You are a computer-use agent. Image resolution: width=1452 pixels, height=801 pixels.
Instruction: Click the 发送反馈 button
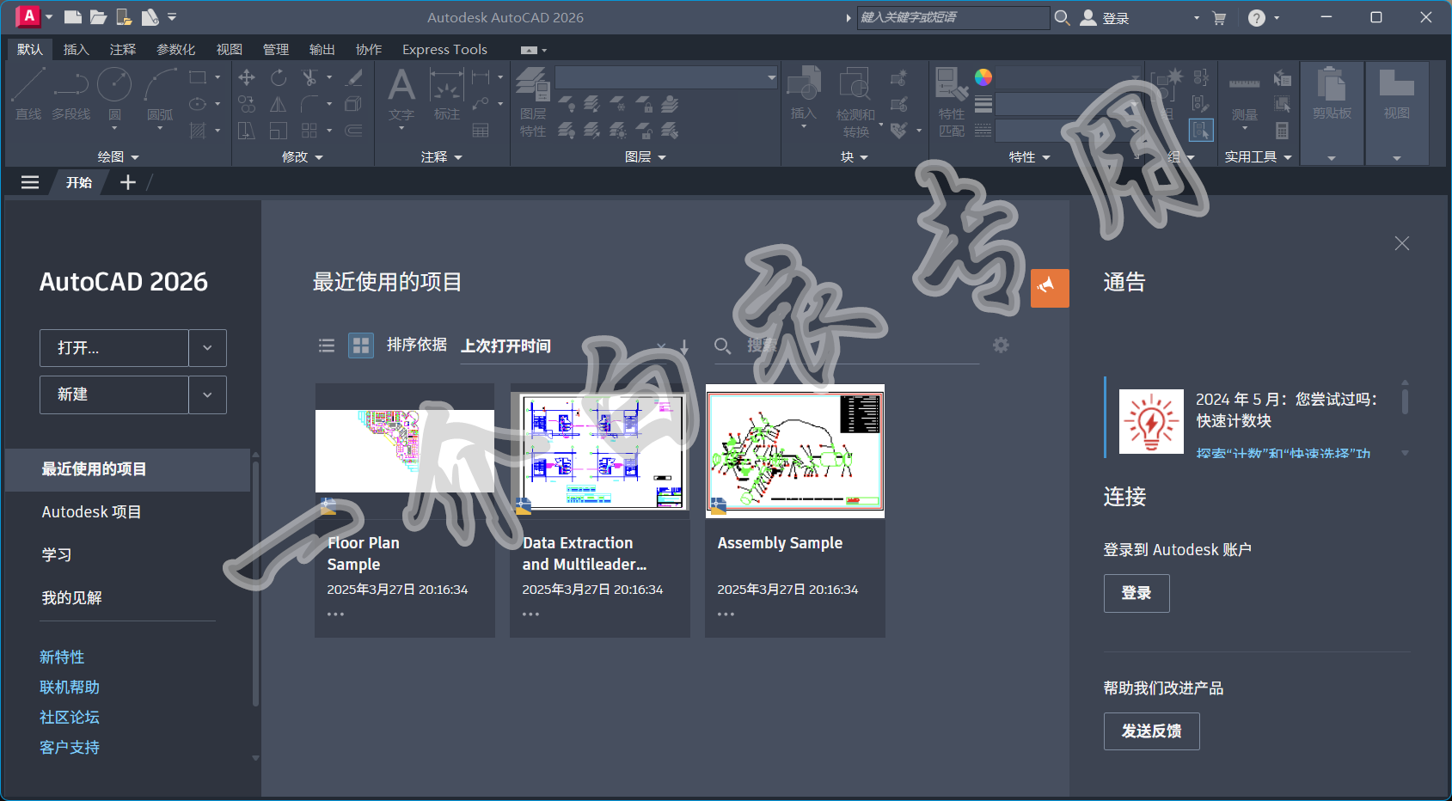[1151, 731]
